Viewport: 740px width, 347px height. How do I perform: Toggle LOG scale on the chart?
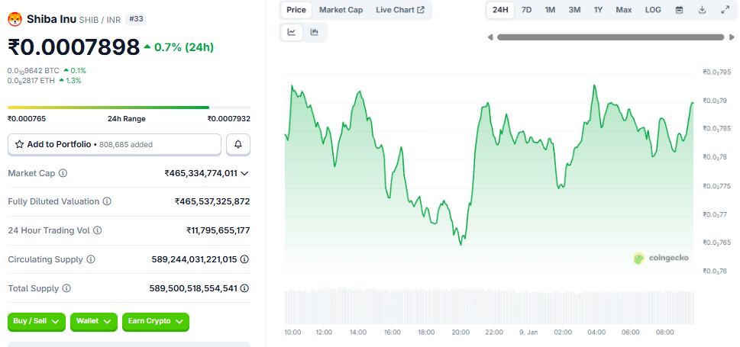click(653, 10)
